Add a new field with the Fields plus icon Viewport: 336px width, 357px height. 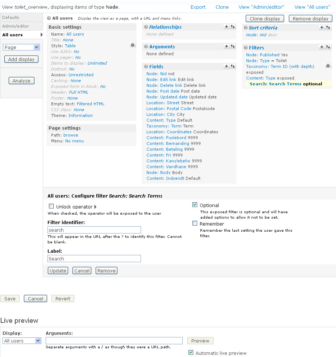(227, 66)
